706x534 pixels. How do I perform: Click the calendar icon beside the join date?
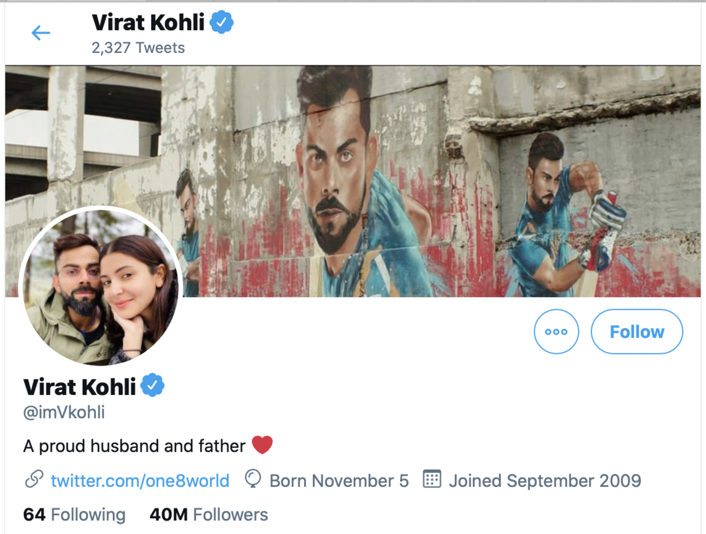(432, 480)
